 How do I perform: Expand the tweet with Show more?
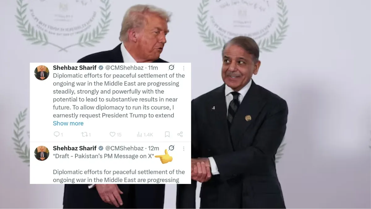click(x=68, y=123)
